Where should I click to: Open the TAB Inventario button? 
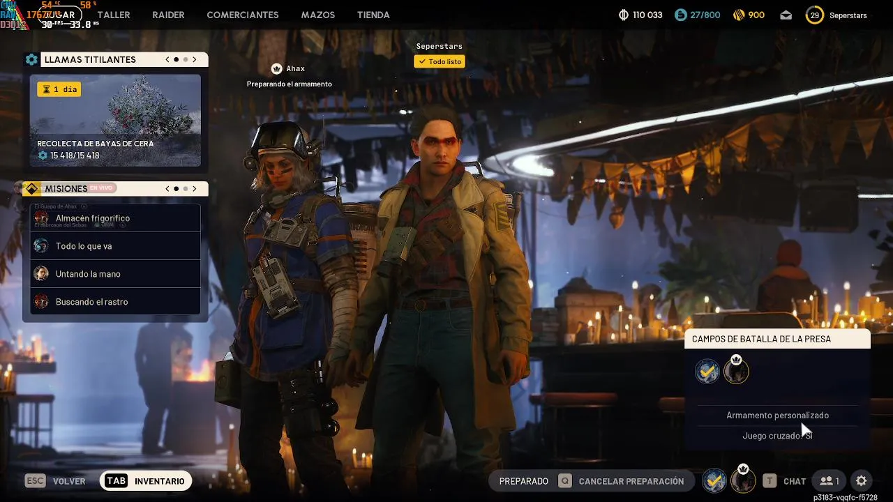pyautogui.click(x=146, y=481)
